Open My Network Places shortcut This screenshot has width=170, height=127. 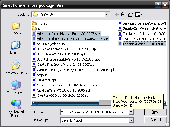tap(16, 109)
